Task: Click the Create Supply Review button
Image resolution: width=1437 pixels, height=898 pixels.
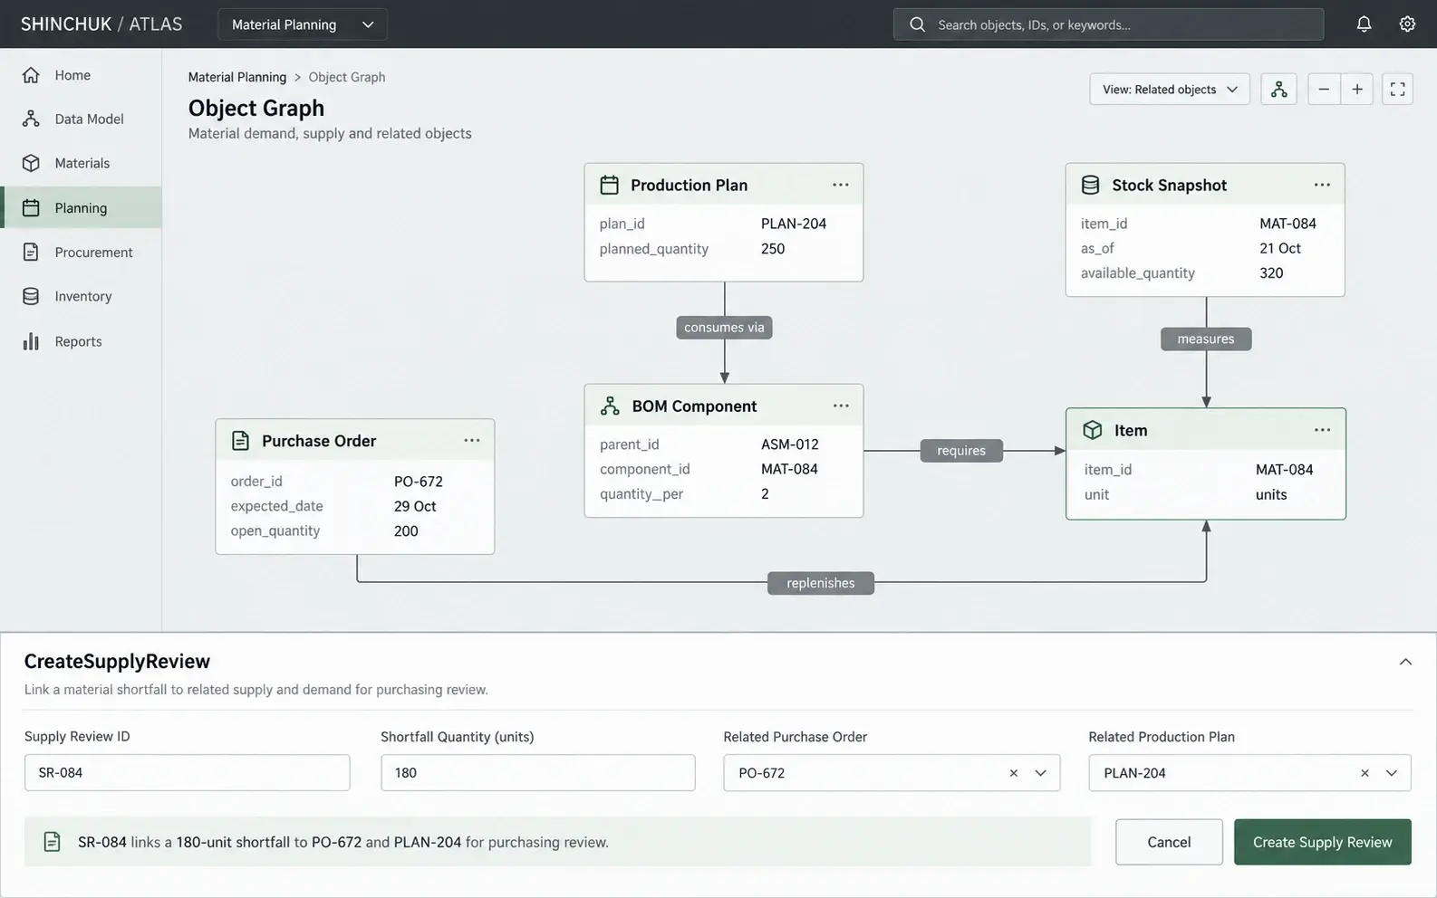Action: pos(1322,842)
